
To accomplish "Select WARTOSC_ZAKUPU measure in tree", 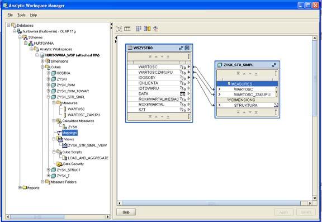I will click(x=84, y=115).
